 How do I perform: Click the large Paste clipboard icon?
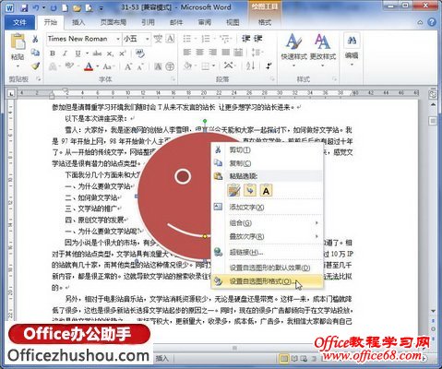click(x=18, y=42)
